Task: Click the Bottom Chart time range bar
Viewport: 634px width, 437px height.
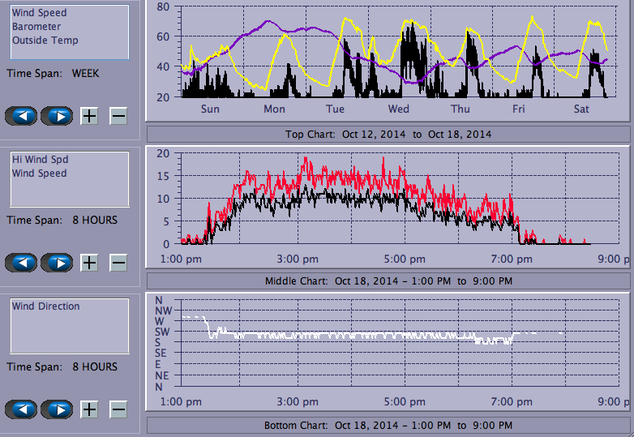Action: (388, 426)
